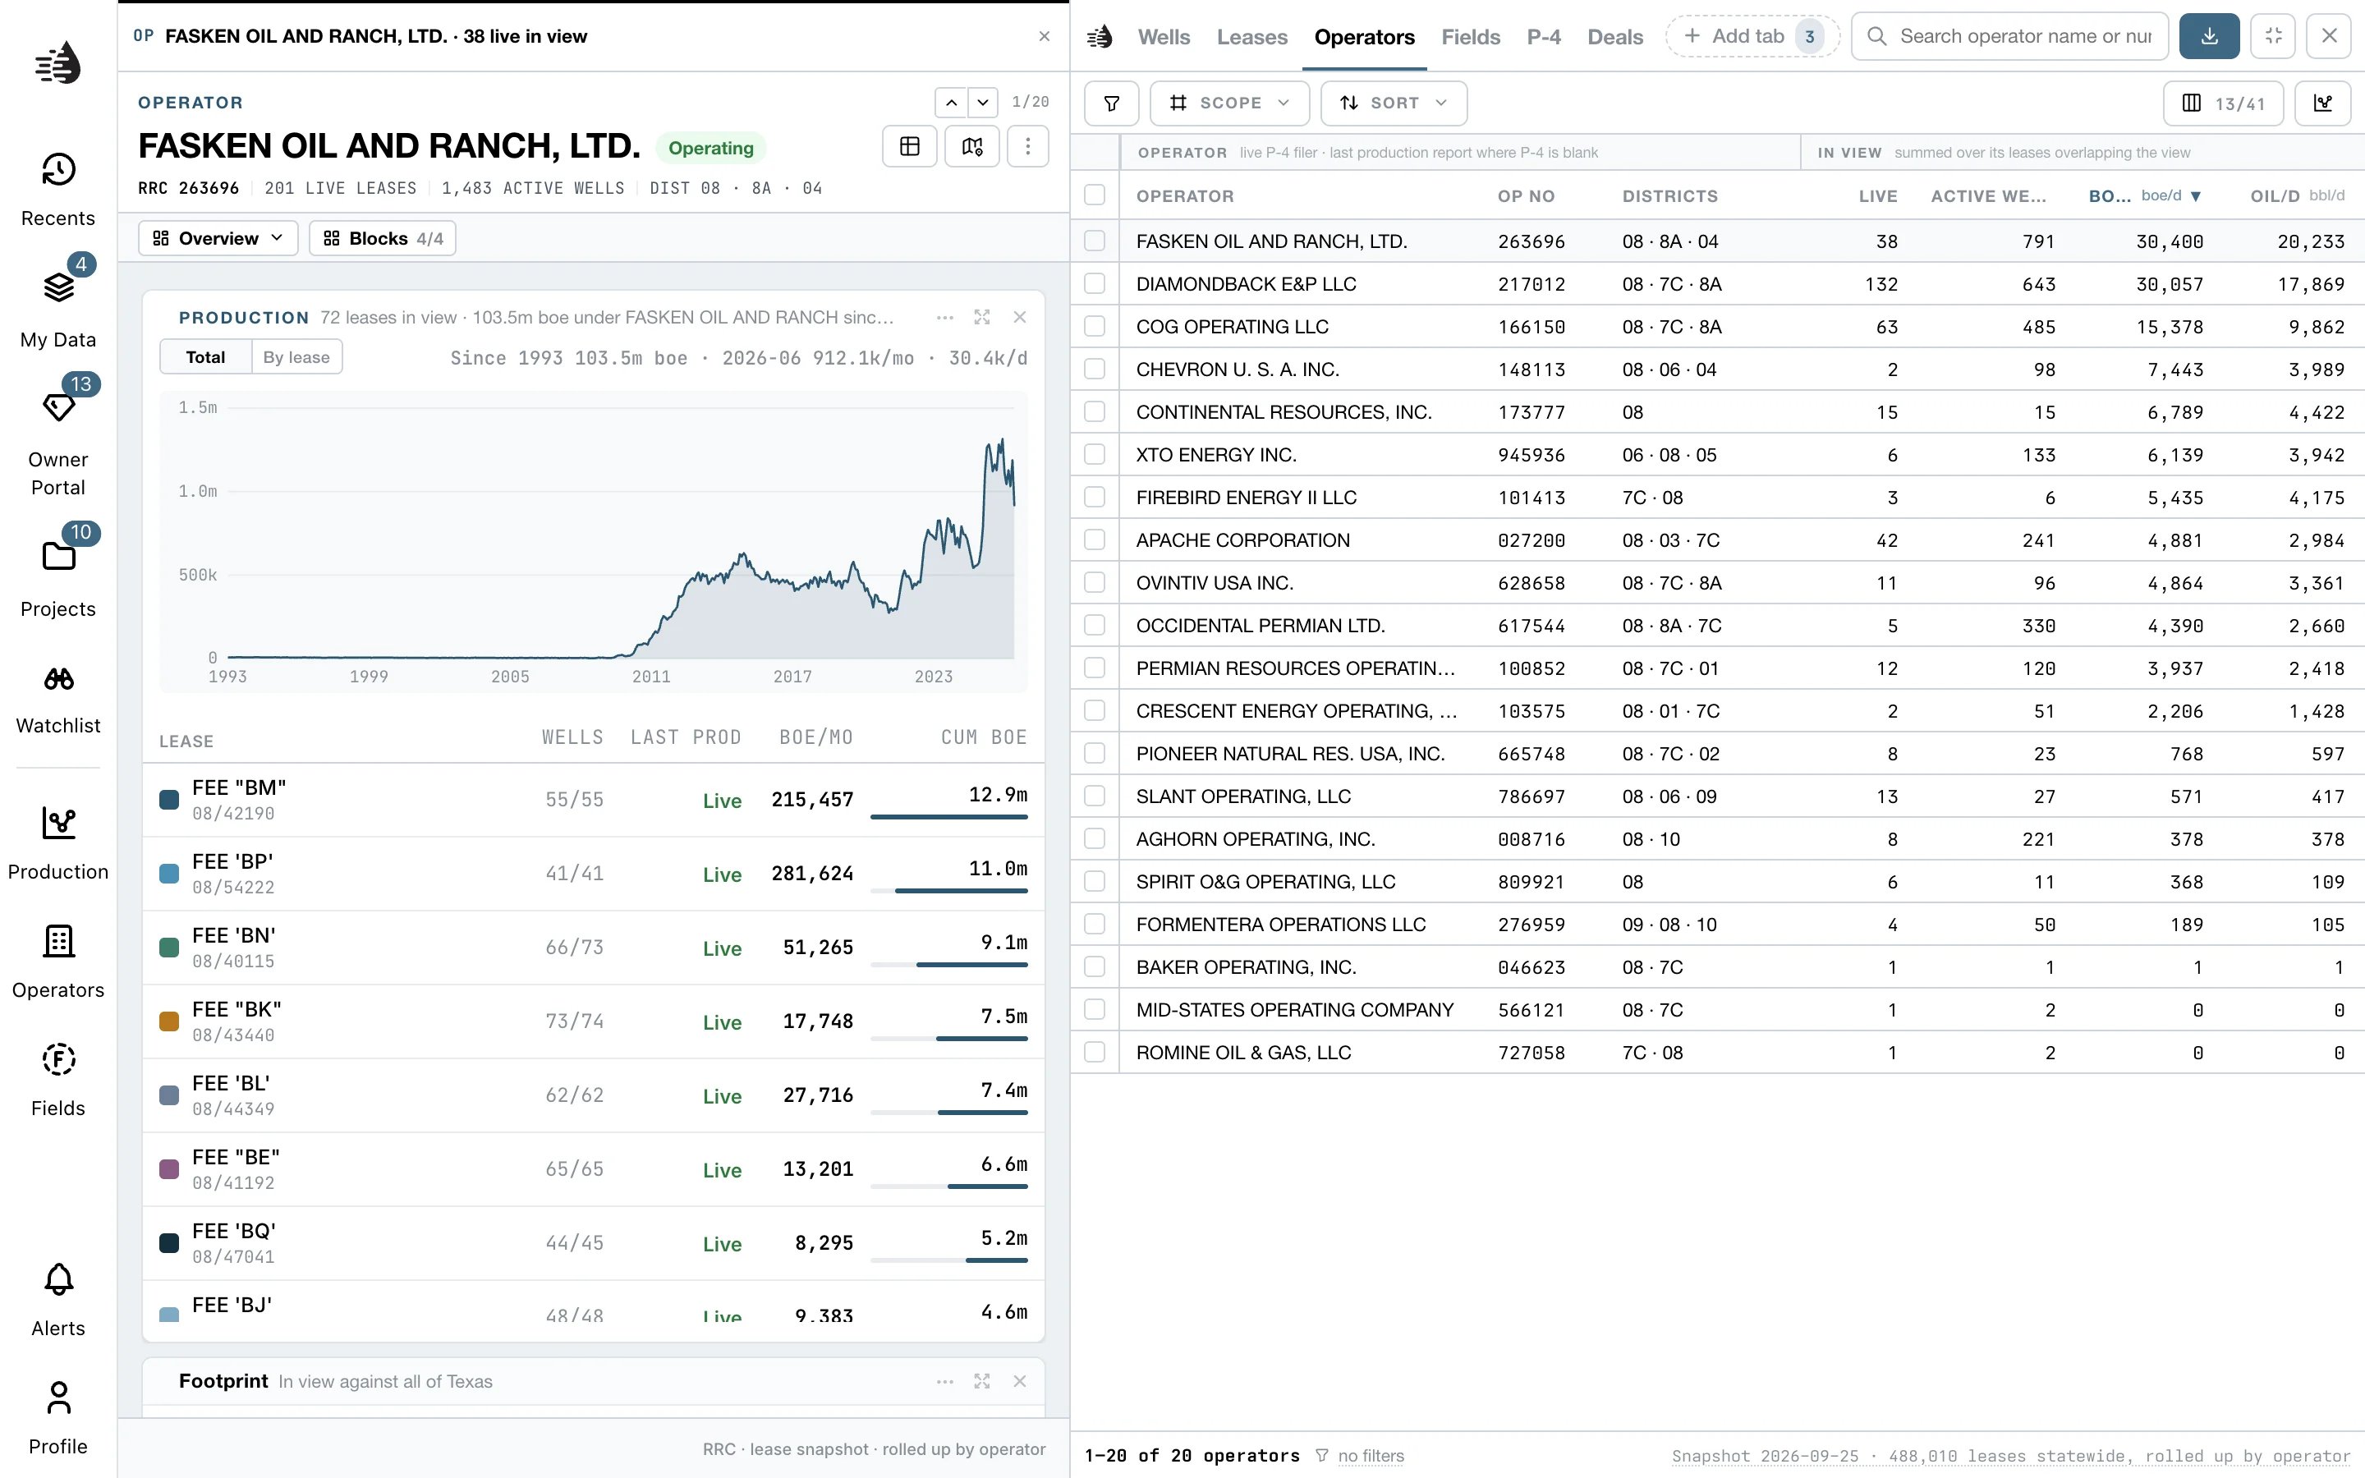
Task: Select the ROMINE OIL & GAS, LLC checkbox
Action: pyautogui.click(x=1095, y=1052)
